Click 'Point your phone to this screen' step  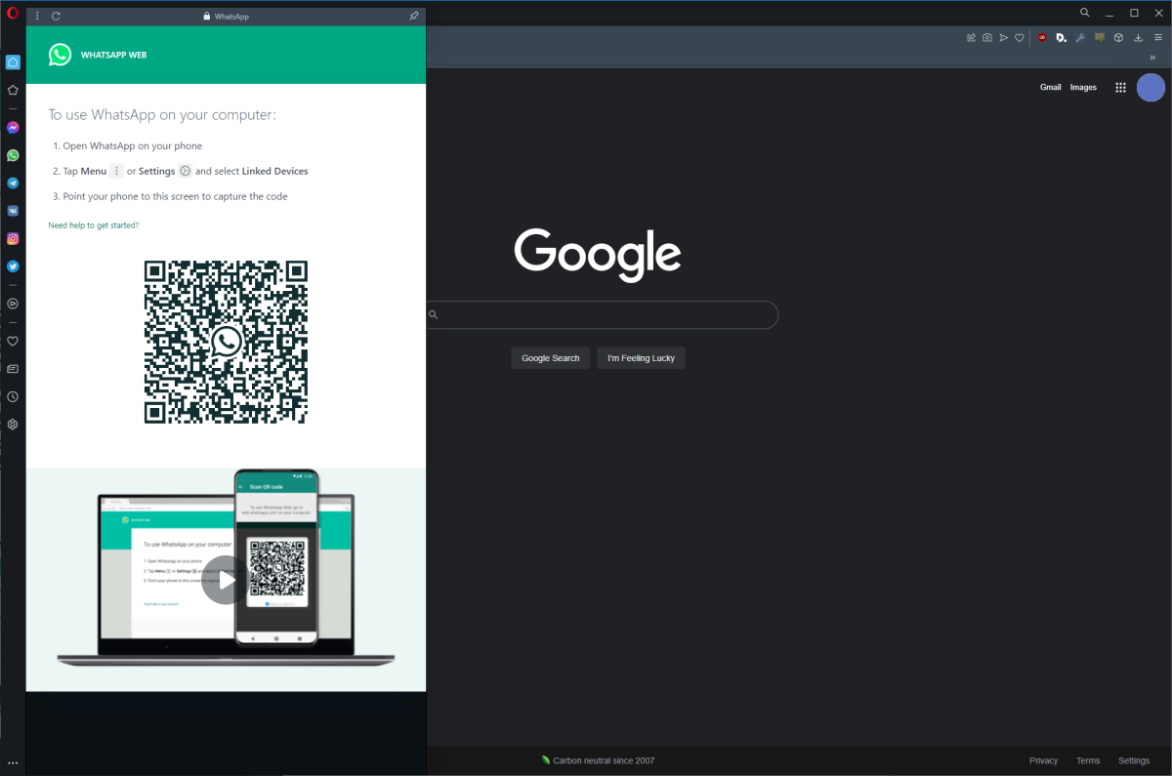point(175,196)
